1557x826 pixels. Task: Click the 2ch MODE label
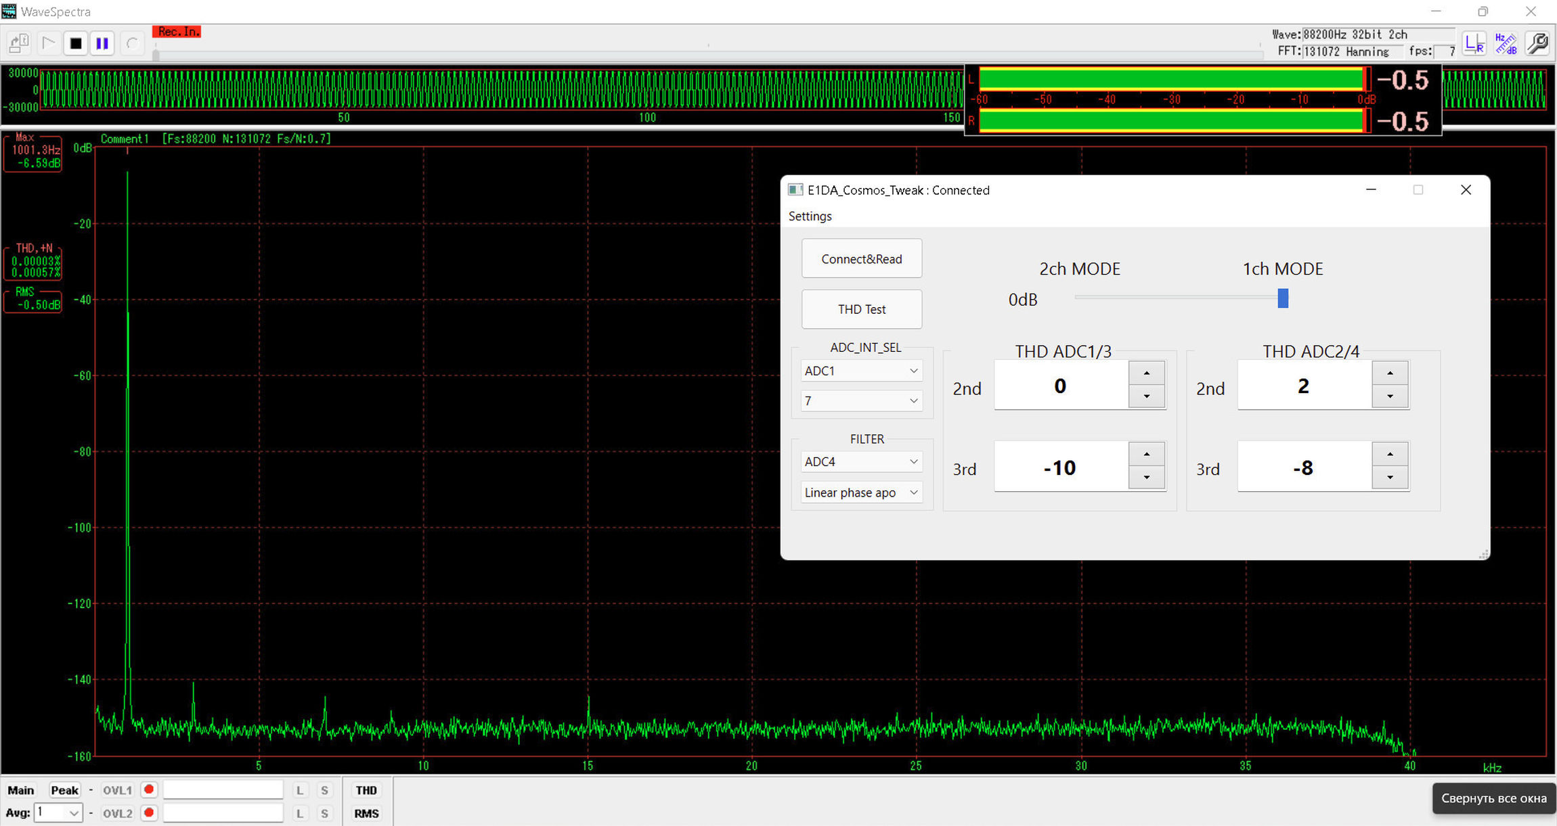(1080, 269)
